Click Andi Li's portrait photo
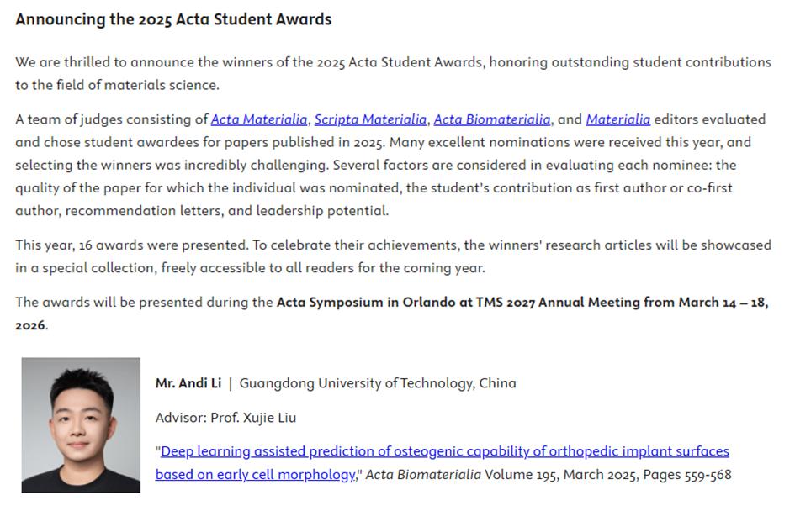This screenshot has height=511, width=795. point(81,425)
